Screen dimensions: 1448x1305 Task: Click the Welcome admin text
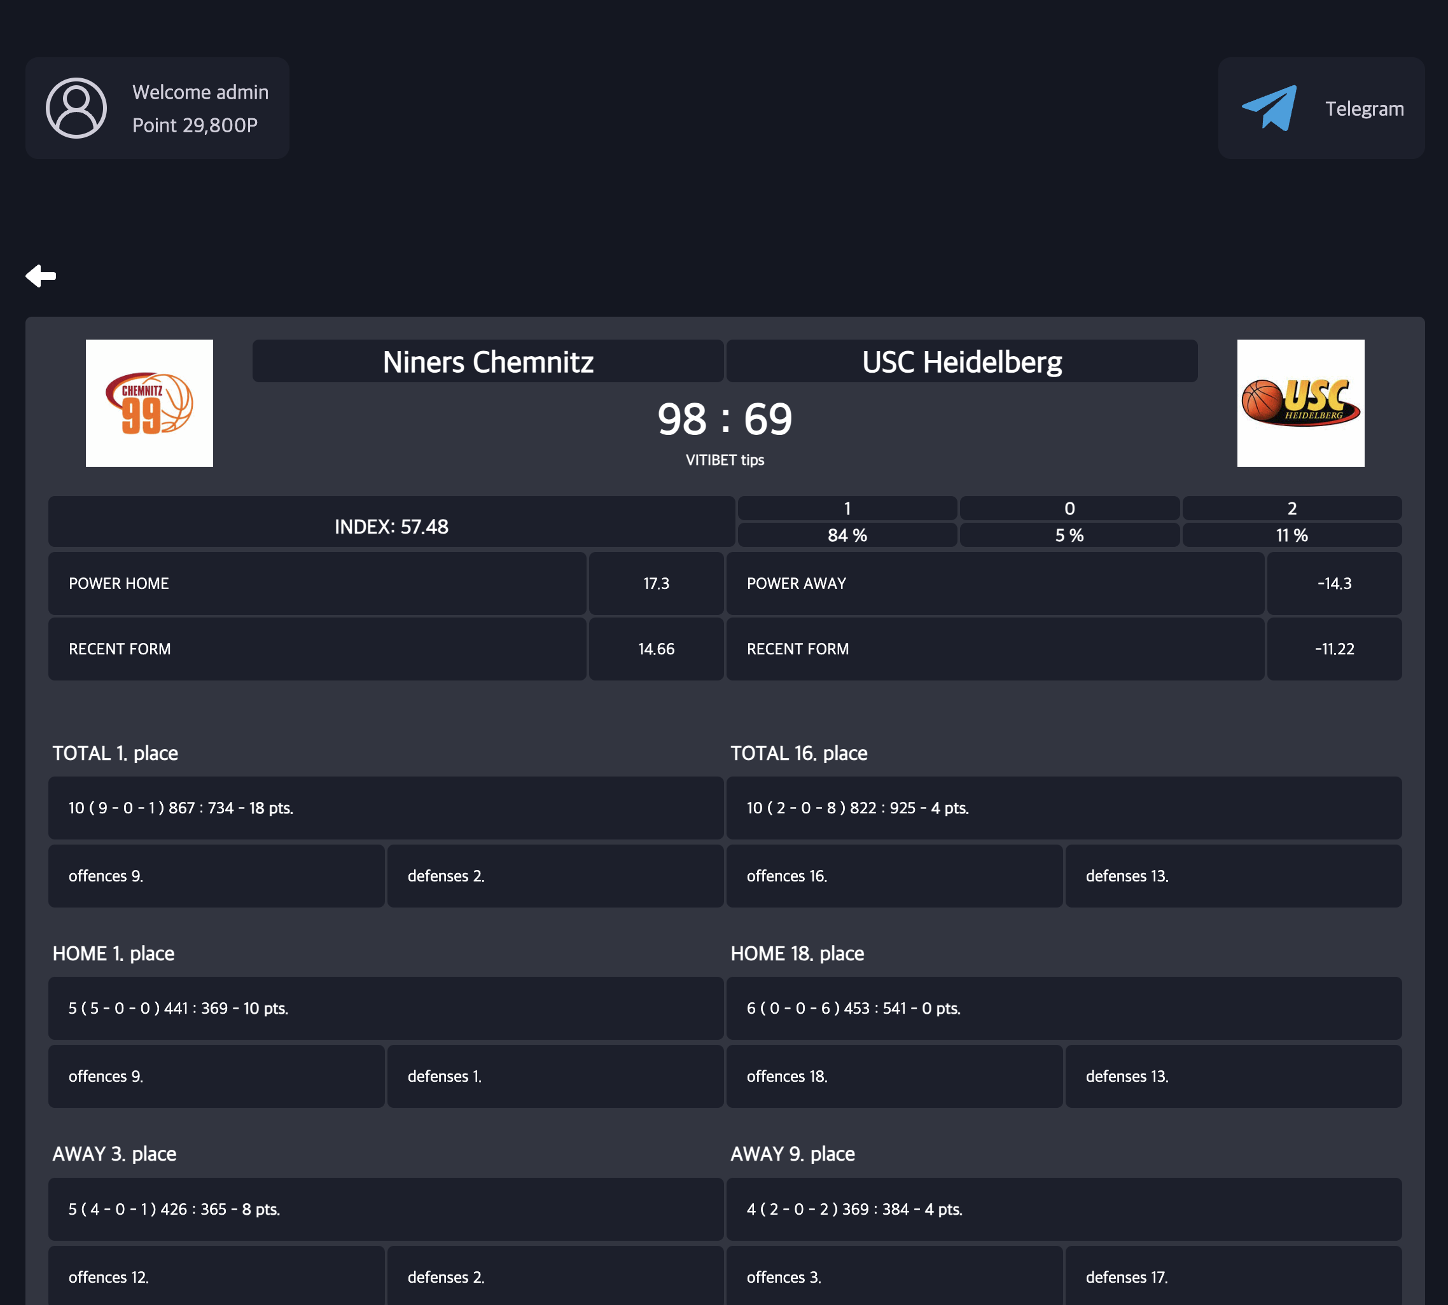coord(200,92)
